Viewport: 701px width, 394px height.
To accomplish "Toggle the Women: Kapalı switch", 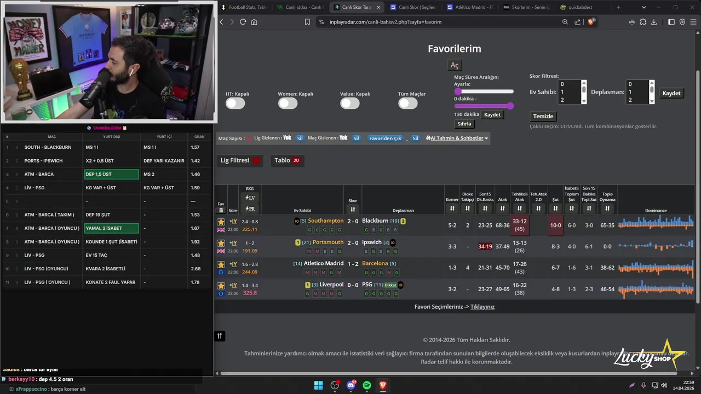I will tap(288, 103).
